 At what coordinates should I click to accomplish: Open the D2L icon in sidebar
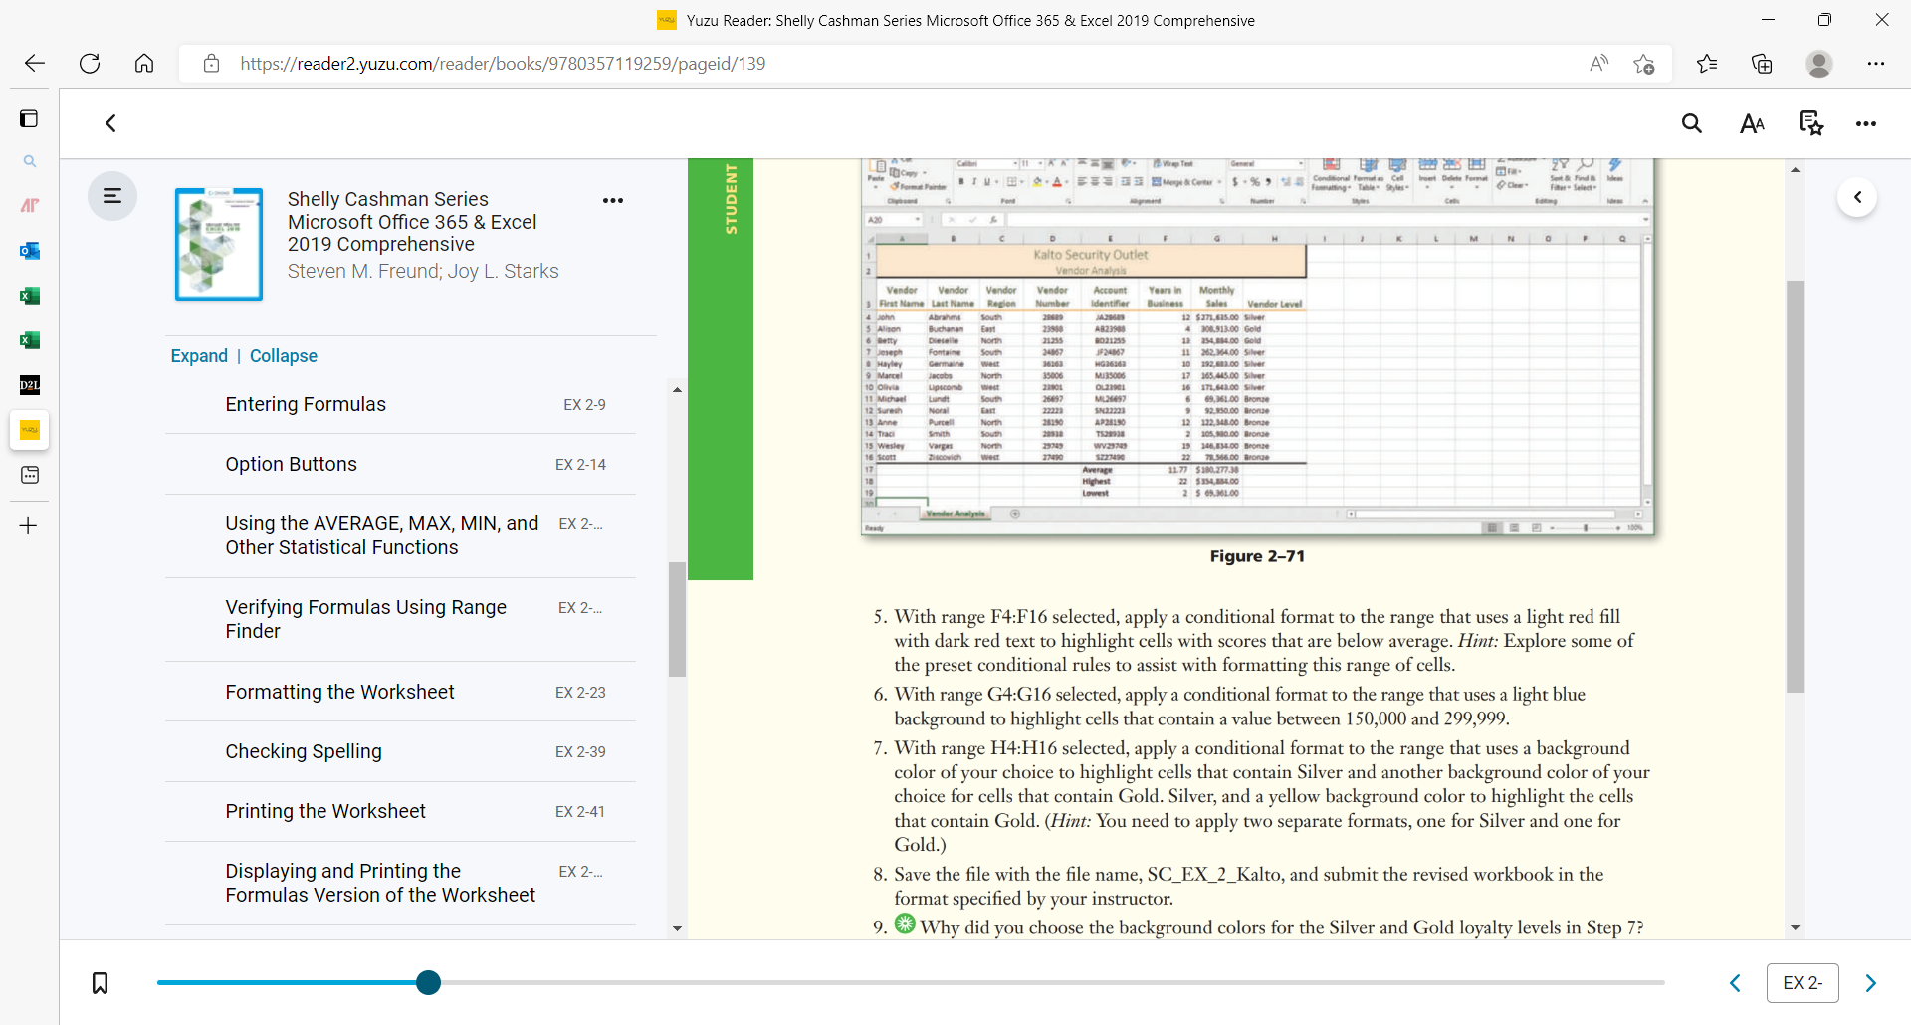click(30, 385)
